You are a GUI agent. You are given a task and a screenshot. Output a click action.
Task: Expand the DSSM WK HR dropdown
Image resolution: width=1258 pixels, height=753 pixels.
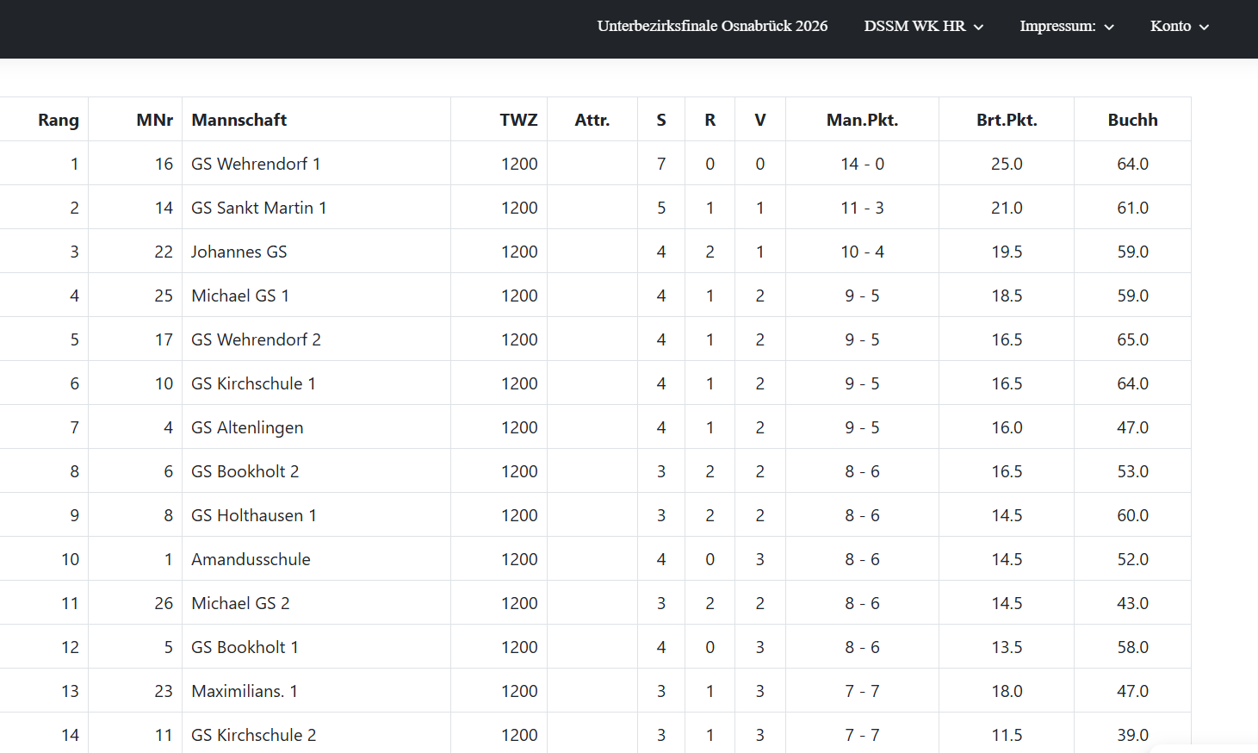[923, 26]
